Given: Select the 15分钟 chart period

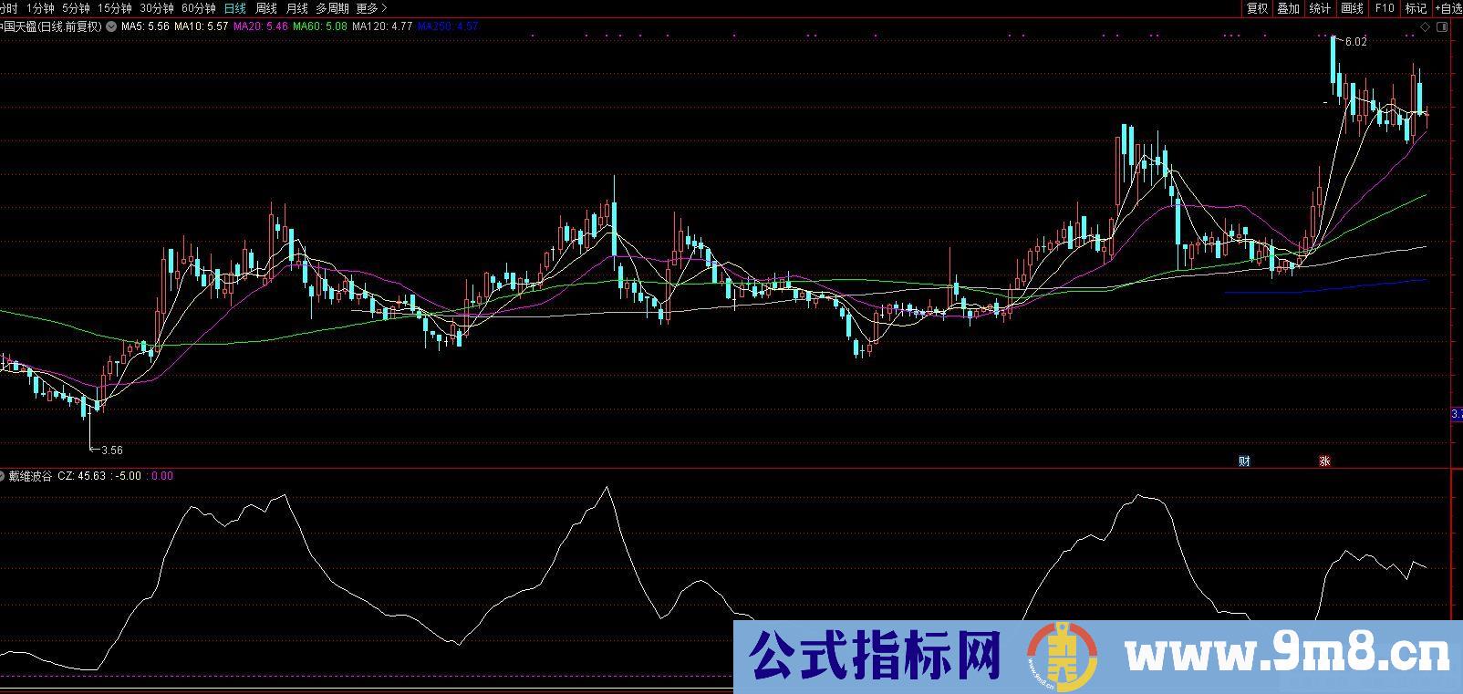Looking at the screenshot, I should coord(114,8).
